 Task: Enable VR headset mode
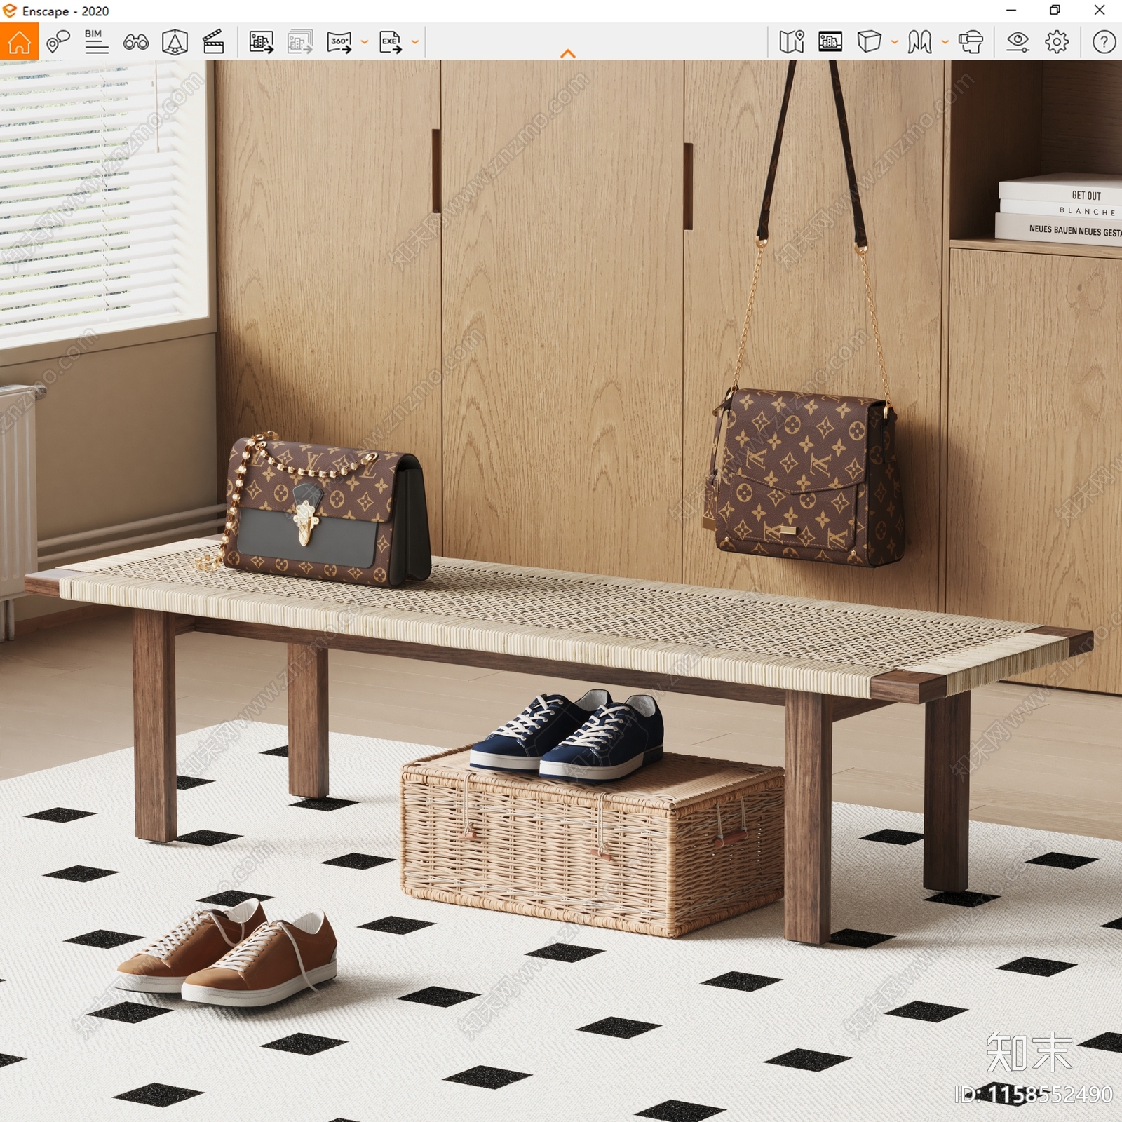971,42
